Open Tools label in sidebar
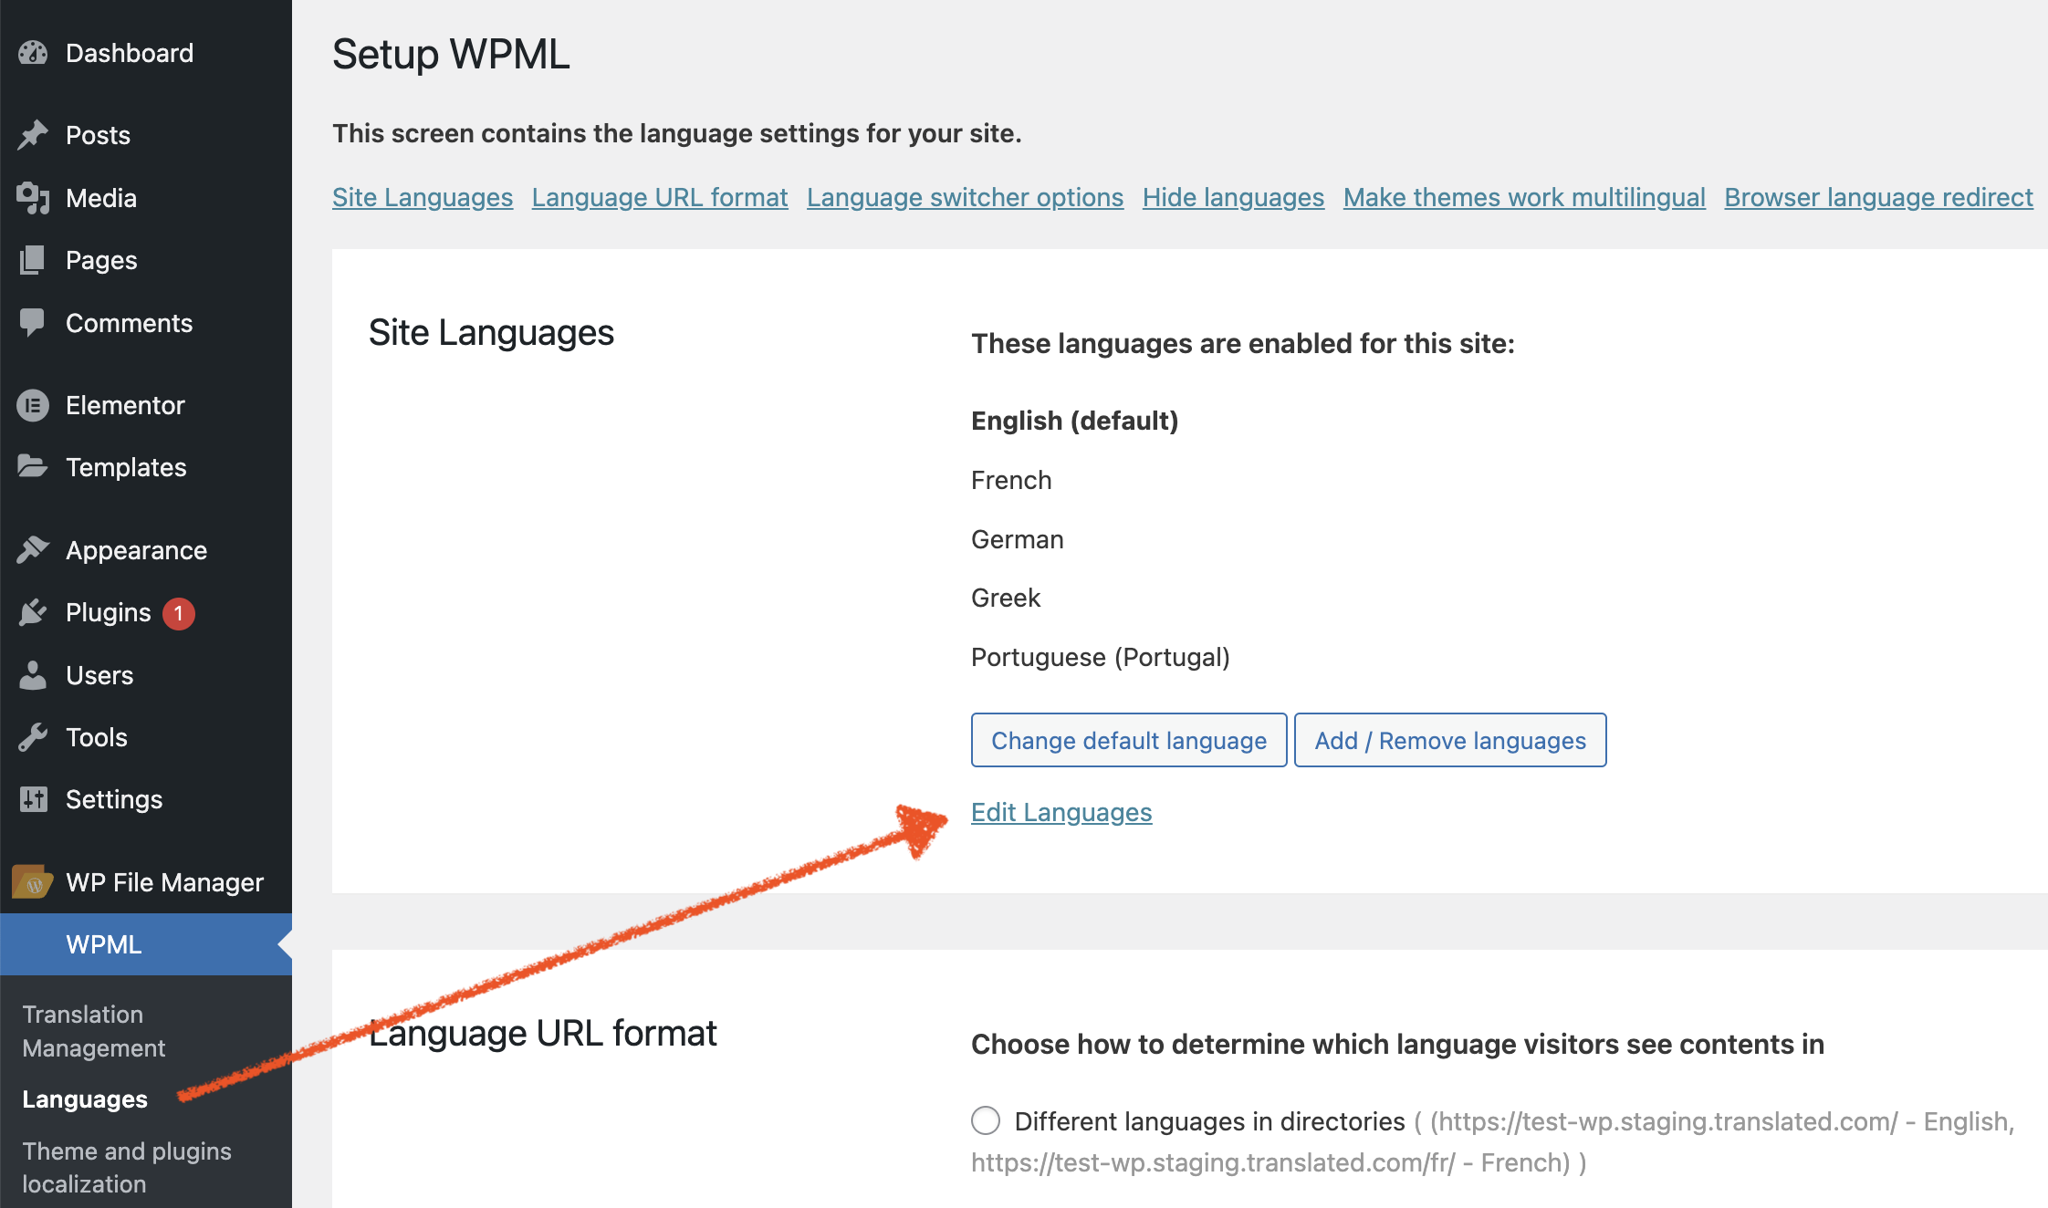The width and height of the screenshot is (2048, 1208). tap(97, 737)
